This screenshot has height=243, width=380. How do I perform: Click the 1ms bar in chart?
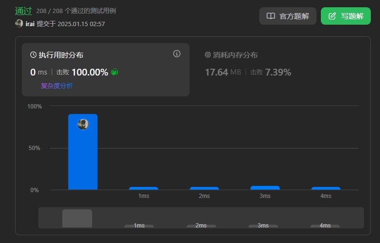point(143,188)
